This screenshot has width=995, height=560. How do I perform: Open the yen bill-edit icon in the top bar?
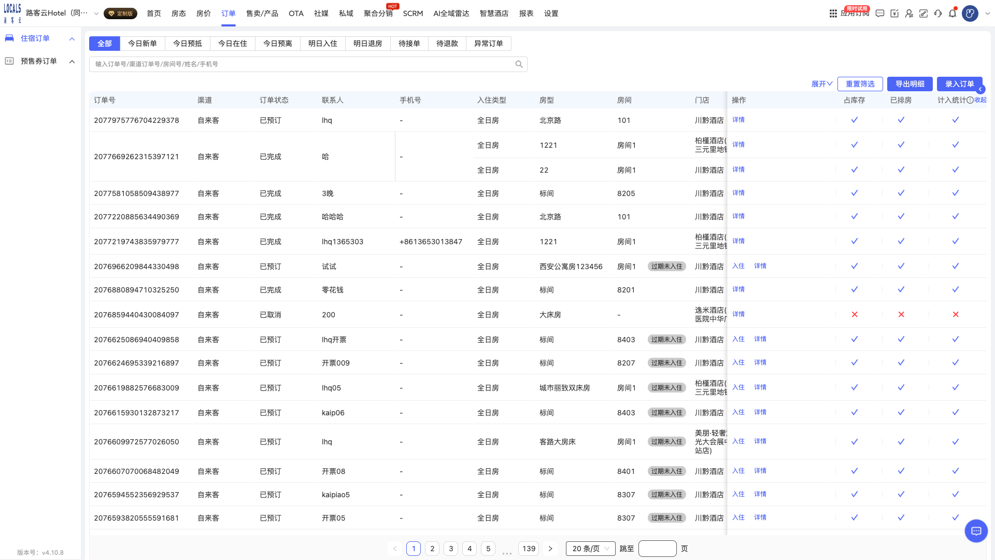894,13
